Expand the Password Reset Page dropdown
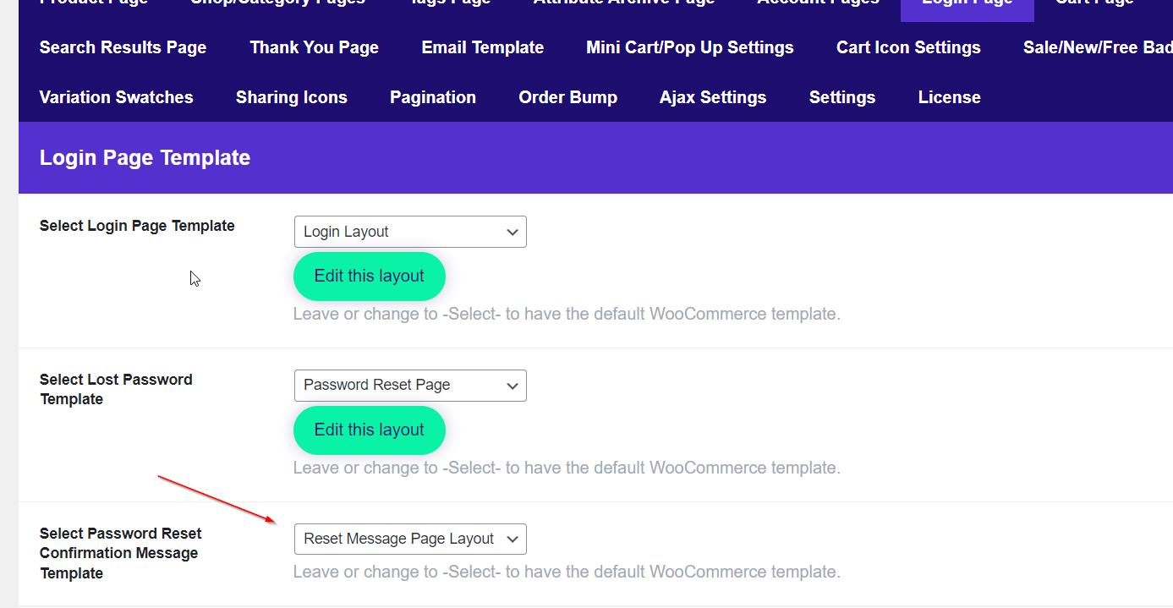This screenshot has height=608, width=1173. tap(410, 386)
